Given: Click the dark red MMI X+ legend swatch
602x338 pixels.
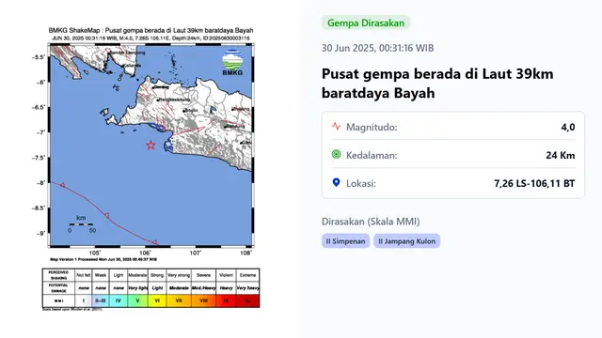Looking at the screenshot, I should pos(247,300).
